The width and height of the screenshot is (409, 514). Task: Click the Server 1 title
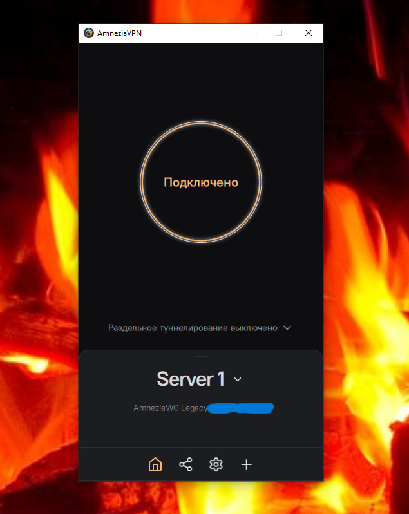click(191, 379)
